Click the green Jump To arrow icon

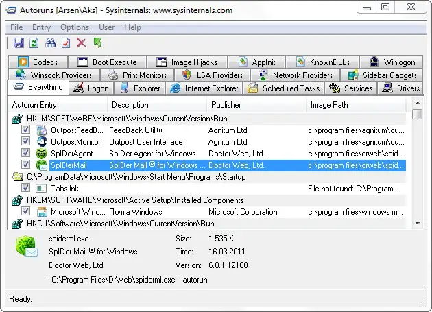[98, 43]
